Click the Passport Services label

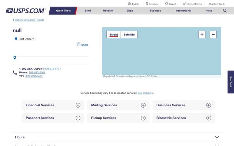(x=40, y=118)
